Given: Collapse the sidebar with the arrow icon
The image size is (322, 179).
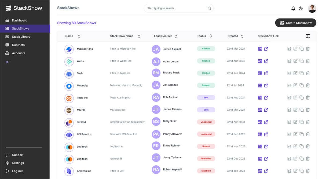Looking at the screenshot, I should tap(8, 62).
